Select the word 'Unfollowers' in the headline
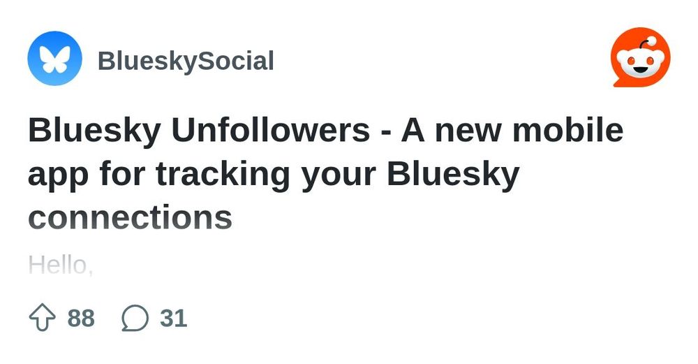Viewport: 698px width, 364px height. pyautogui.click(x=271, y=130)
